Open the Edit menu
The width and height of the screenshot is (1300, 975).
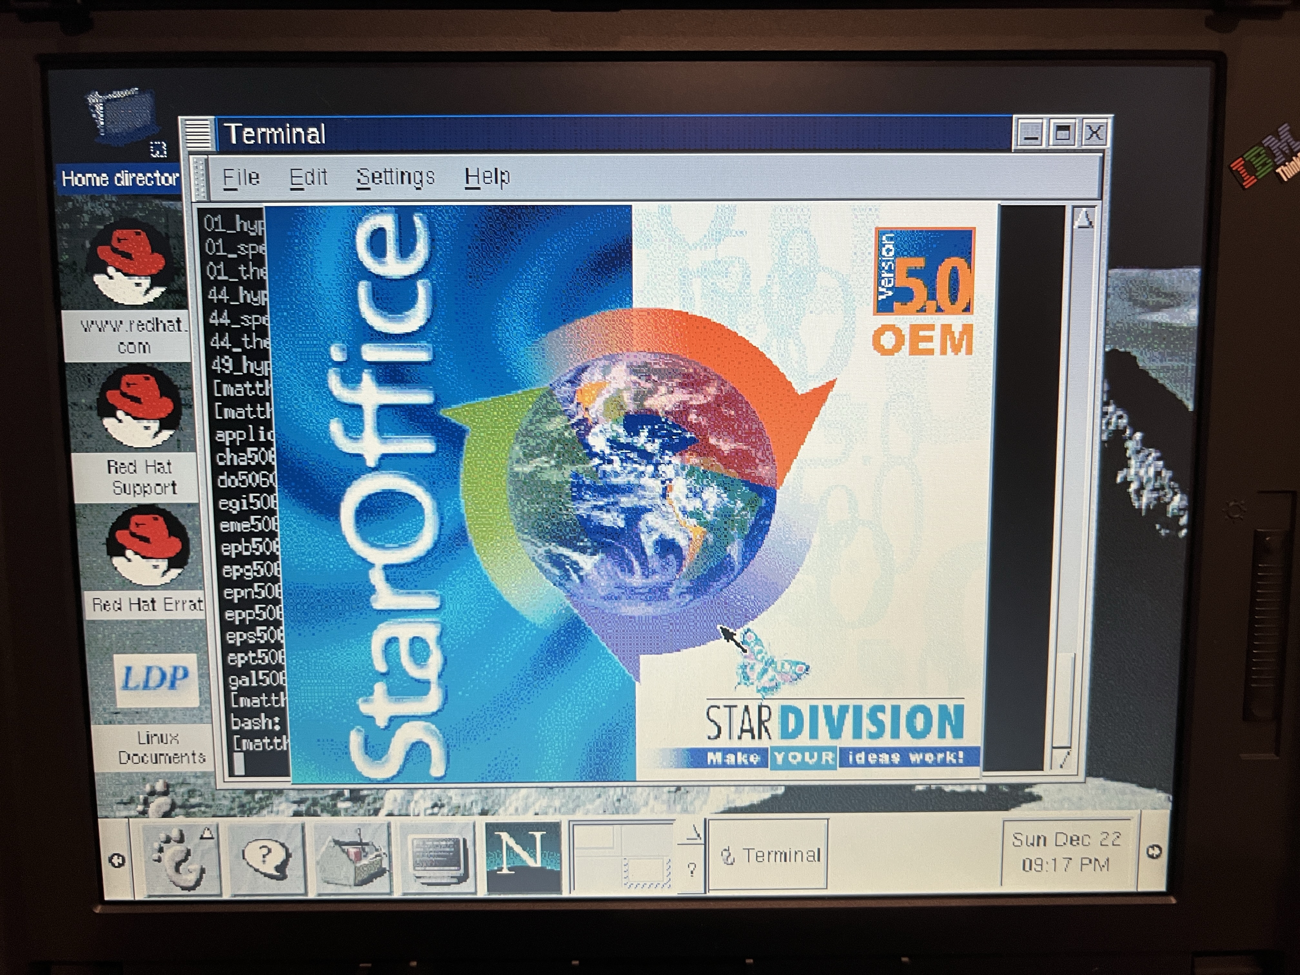coord(308,176)
